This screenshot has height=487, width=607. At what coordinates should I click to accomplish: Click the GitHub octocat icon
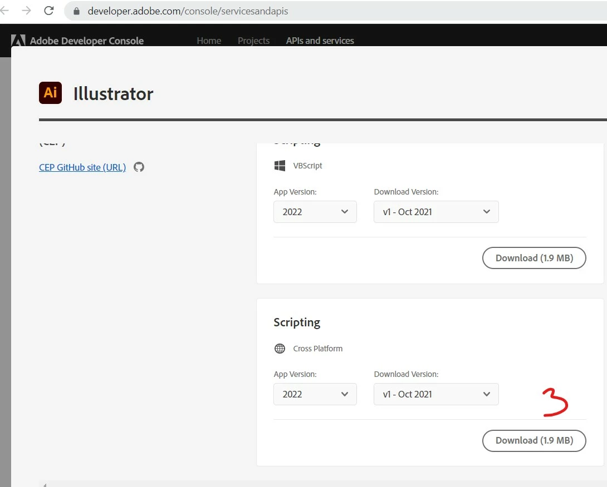(x=139, y=167)
